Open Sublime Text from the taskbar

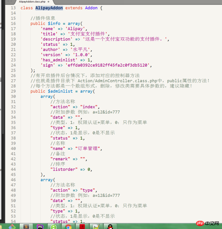click(26, 226)
